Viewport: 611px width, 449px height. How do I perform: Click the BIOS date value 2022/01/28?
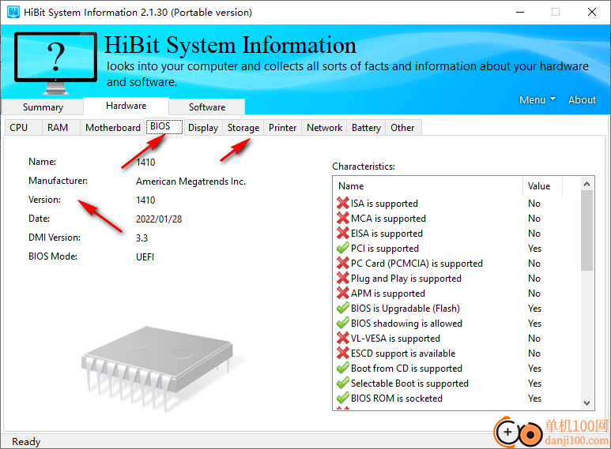tap(159, 219)
